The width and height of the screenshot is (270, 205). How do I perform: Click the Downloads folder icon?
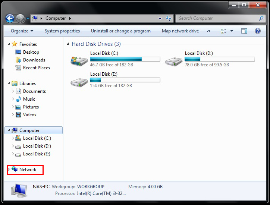(x=18, y=60)
